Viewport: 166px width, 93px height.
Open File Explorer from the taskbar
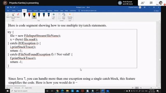(x=67, y=91)
